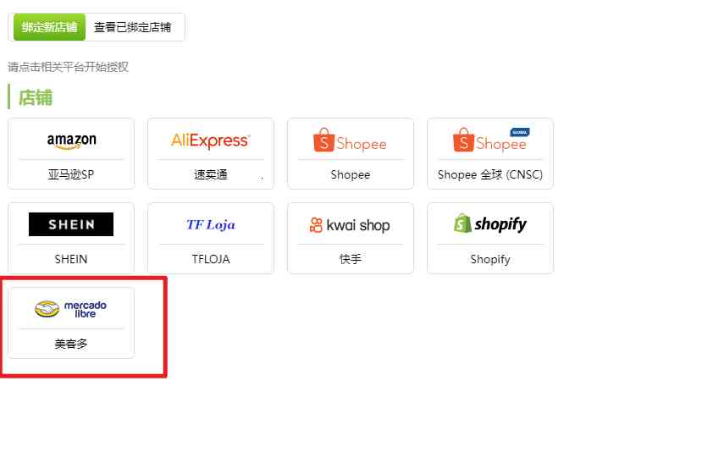702x463 pixels.
Task: Open the 查看已绑定店铺 tab
Action: tap(132, 27)
